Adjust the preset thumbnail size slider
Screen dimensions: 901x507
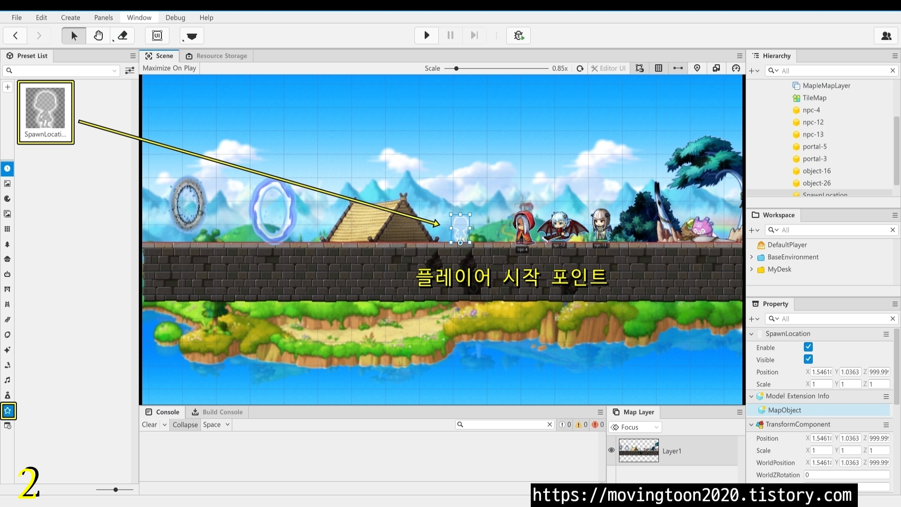[x=115, y=490]
